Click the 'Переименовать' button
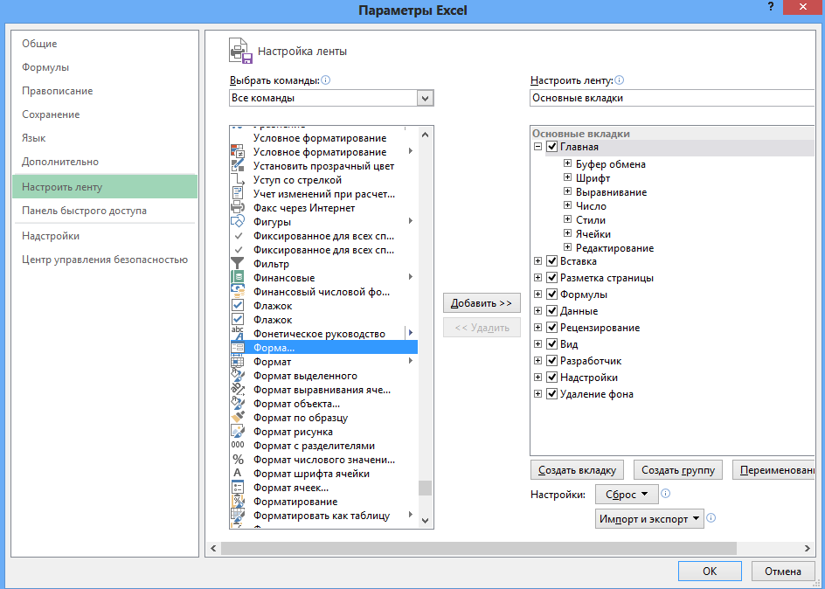The width and height of the screenshot is (825, 589). point(773,470)
